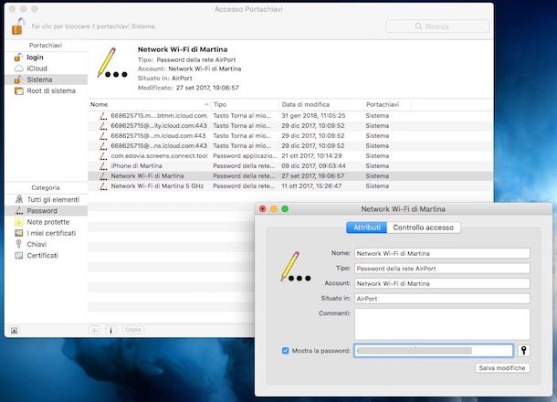Click the info (i) button below the list
The image size is (557, 402).
pos(110,330)
